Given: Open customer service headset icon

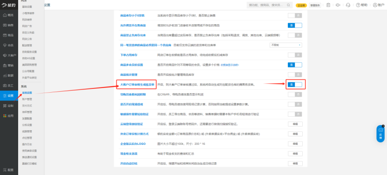Looking at the screenshot, I should point(348,5).
